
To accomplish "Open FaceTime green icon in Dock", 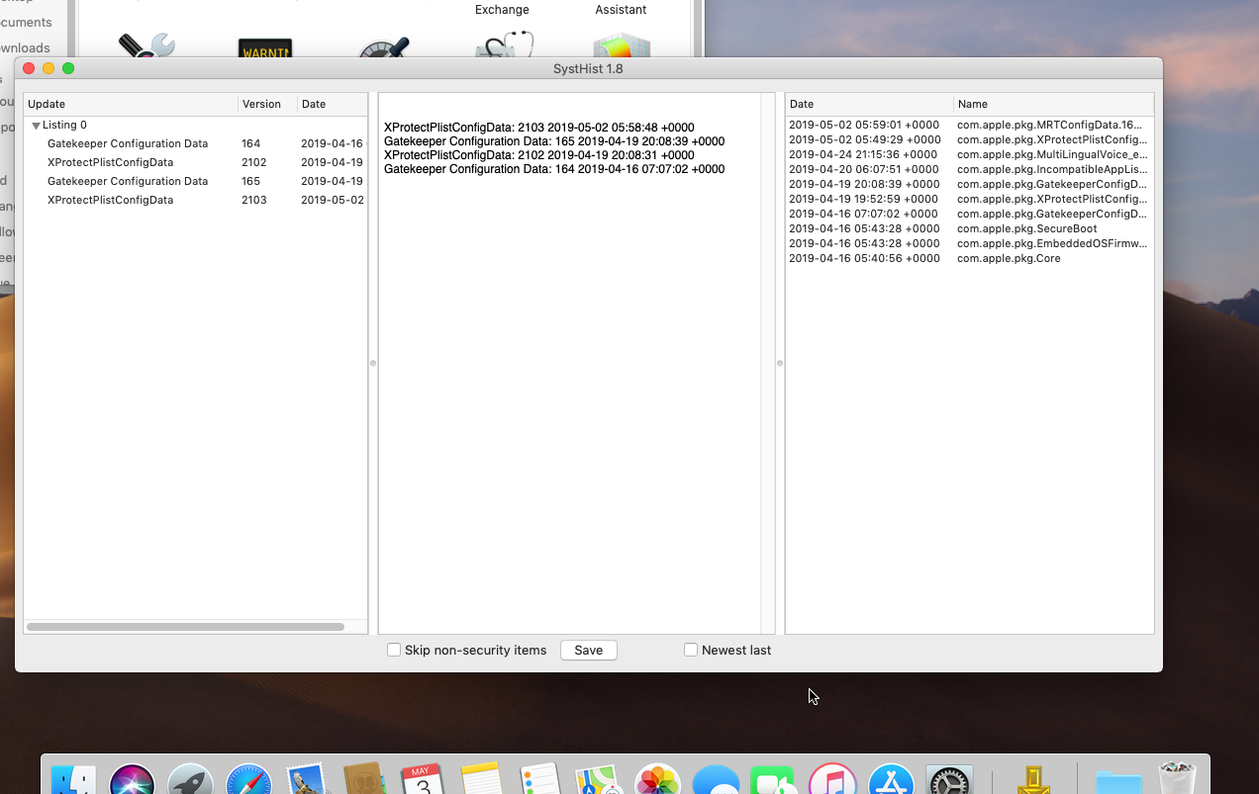I will (774, 781).
